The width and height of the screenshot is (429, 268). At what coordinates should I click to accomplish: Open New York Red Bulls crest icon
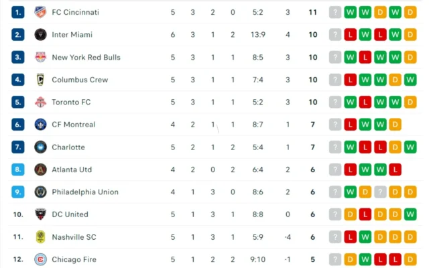pyautogui.click(x=40, y=57)
